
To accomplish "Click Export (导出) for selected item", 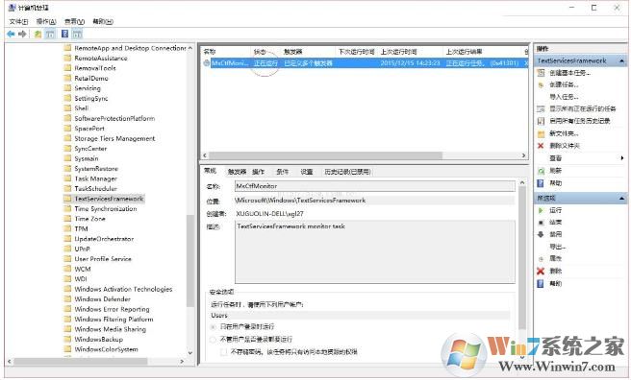I will coord(557,247).
